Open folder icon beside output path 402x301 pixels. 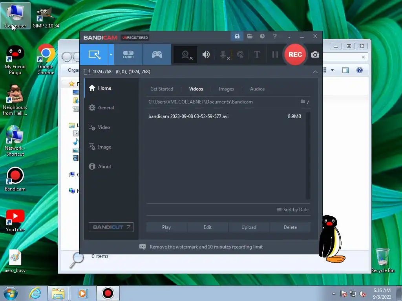click(303, 102)
